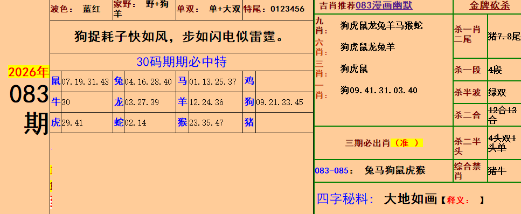Select the 九肖 row 狗虎鼠龙兔羊马猴蛇
Image resolution: width=521 pixels, height=214 pixels.
pyautogui.click(x=381, y=26)
